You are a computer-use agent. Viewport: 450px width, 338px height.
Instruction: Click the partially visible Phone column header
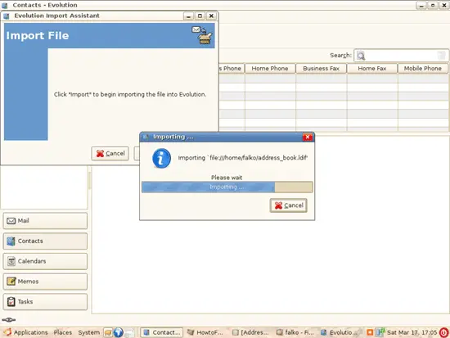click(x=232, y=69)
